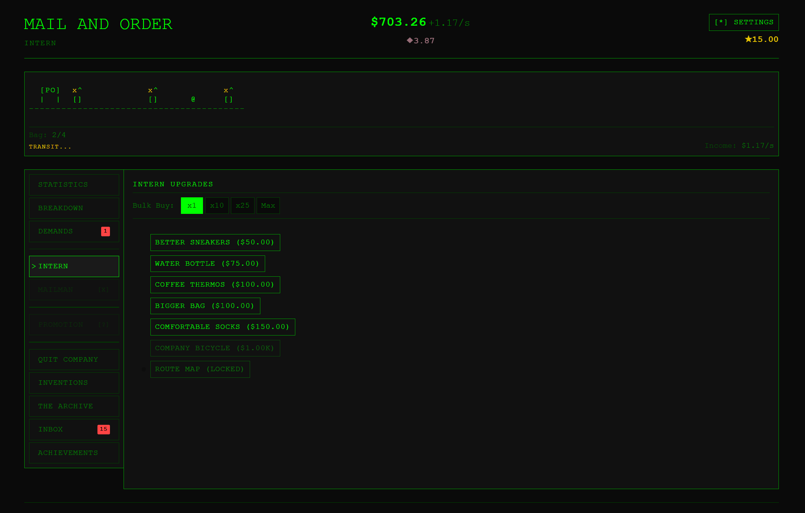The height and width of the screenshot is (513, 805).
Task: Select bulk buy x10
Action: [x=217, y=205]
